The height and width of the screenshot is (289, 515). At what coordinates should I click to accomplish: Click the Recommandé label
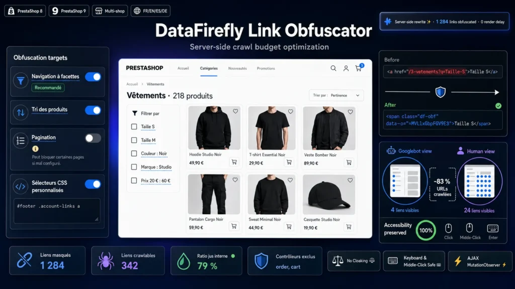pyautogui.click(x=48, y=88)
